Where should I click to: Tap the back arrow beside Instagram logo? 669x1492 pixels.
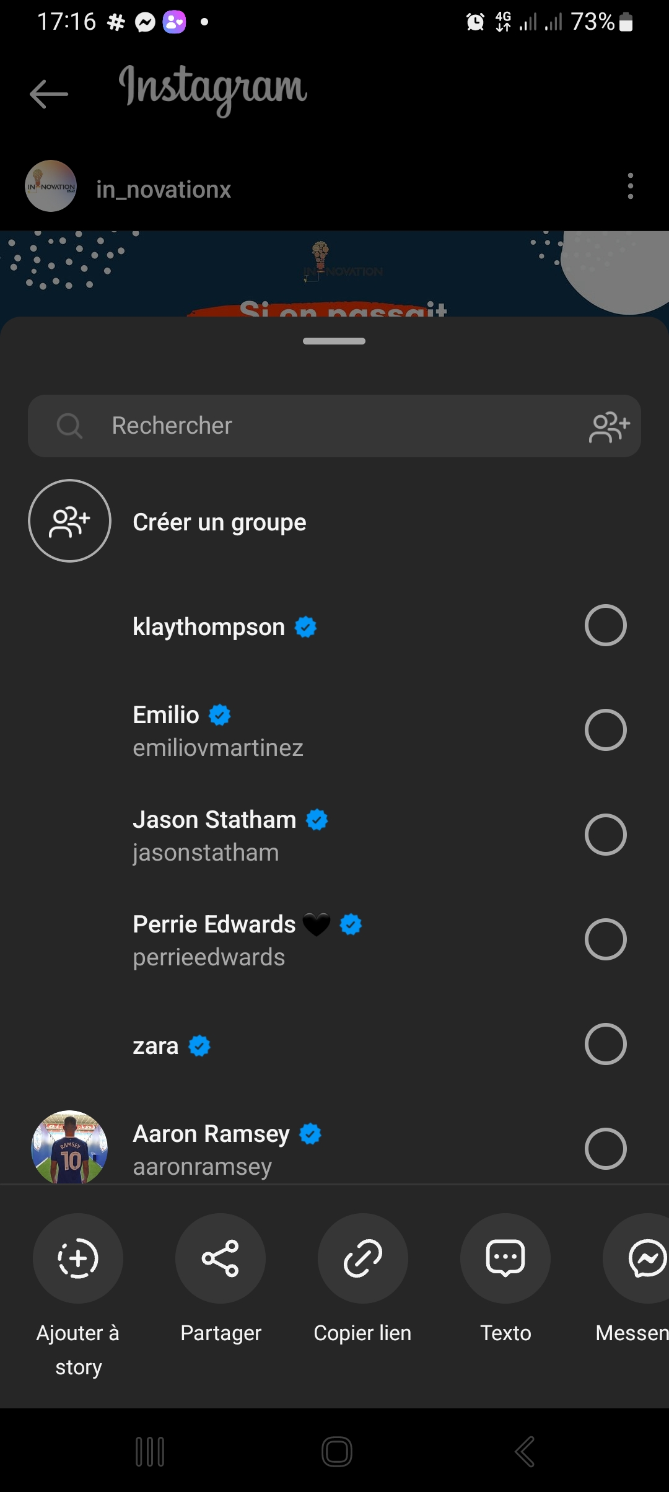[x=49, y=94]
